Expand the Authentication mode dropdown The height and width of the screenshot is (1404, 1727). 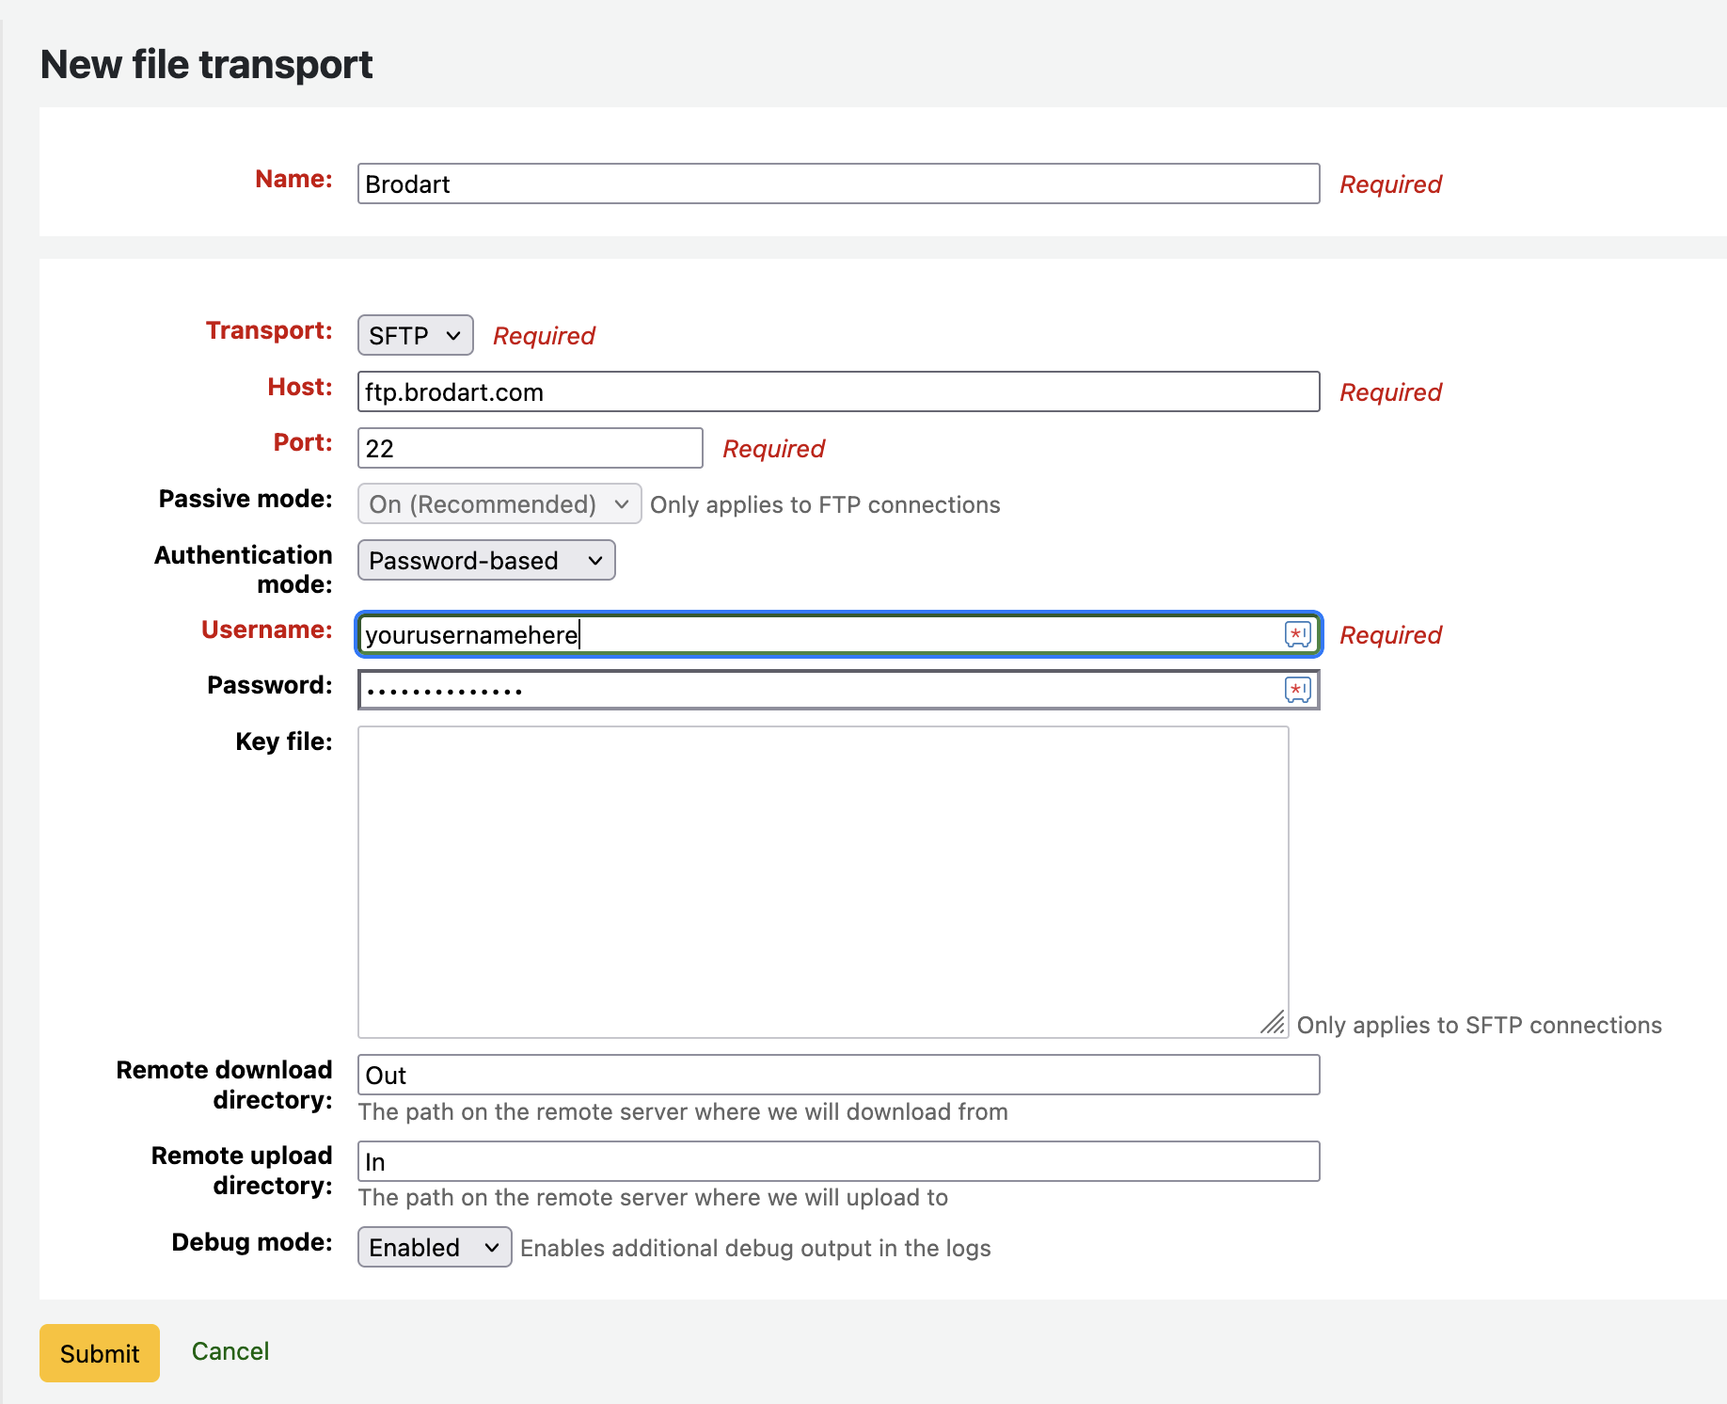pyautogui.click(x=485, y=561)
